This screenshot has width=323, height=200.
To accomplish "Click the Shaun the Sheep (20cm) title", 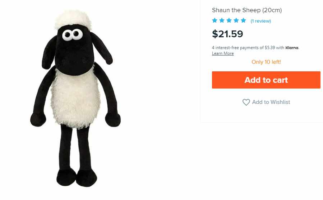I will coord(247,10).
